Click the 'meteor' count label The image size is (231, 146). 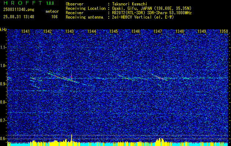[x=52, y=11]
